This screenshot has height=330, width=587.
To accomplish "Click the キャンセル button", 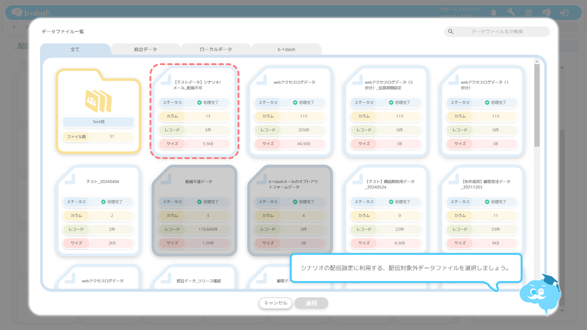I will click(x=276, y=303).
